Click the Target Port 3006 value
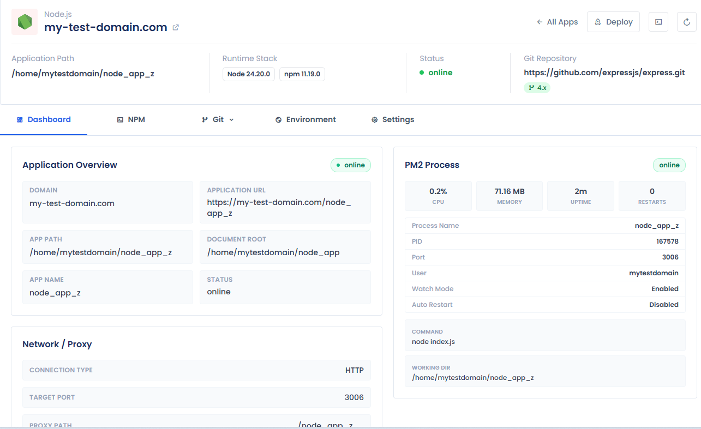The width and height of the screenshot is (701, 429). click(354, 397)
